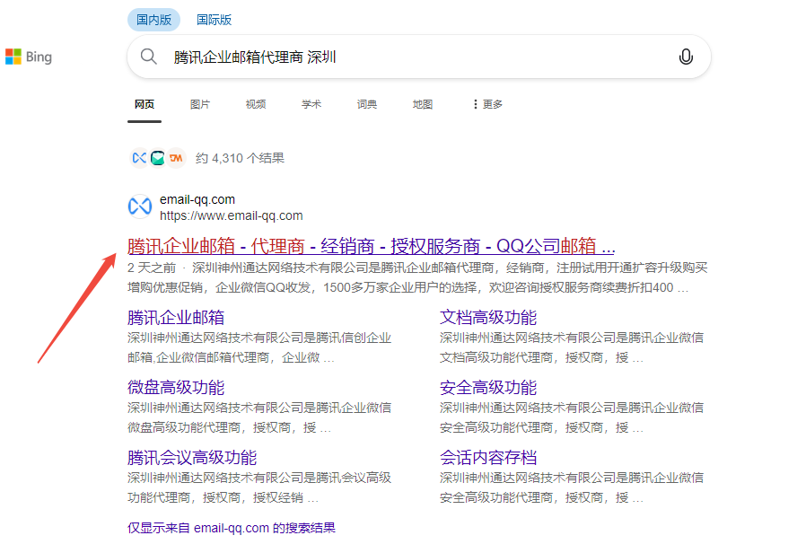Open main result 腾讯企业邮箱 - 代理商 - 经销商
Image resolution: width=797 pixels, height=553 pixels.
(371, 246)
